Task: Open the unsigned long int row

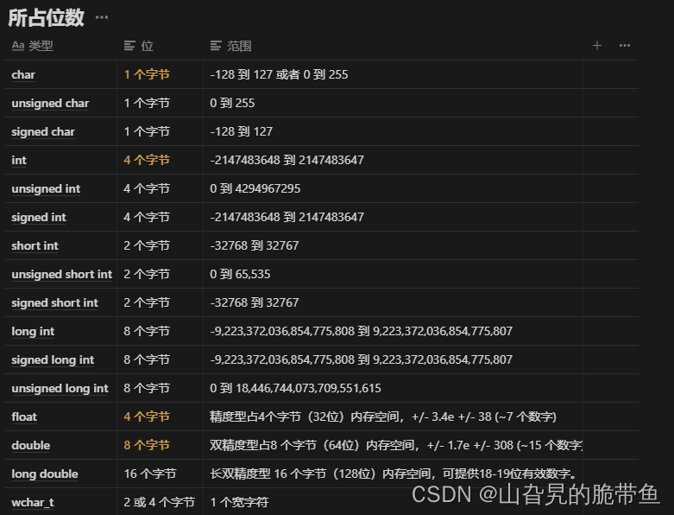Action: (x=60, y=389)
